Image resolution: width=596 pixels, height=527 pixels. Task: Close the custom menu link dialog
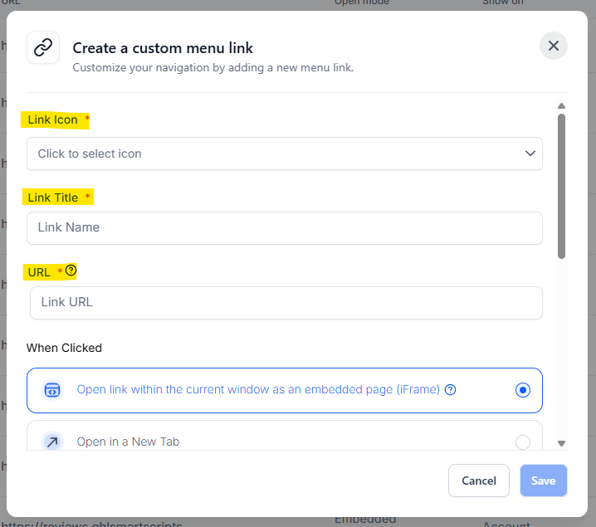pyautogui.click(x=554, y=46)
